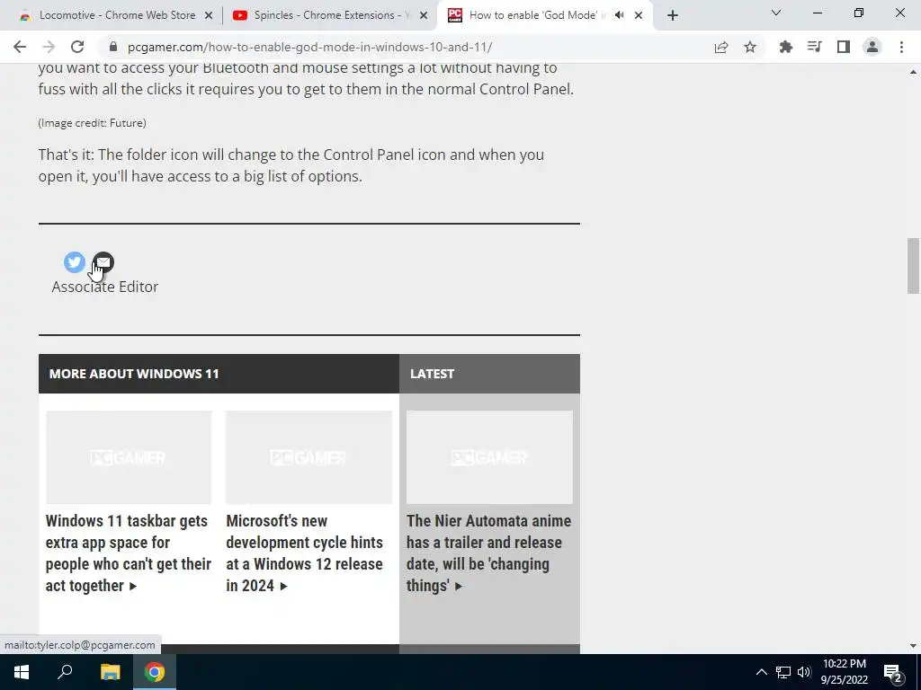Screen dimensions: 921x690
Task: Click the scrollbar up arrow
Action: 913,72
